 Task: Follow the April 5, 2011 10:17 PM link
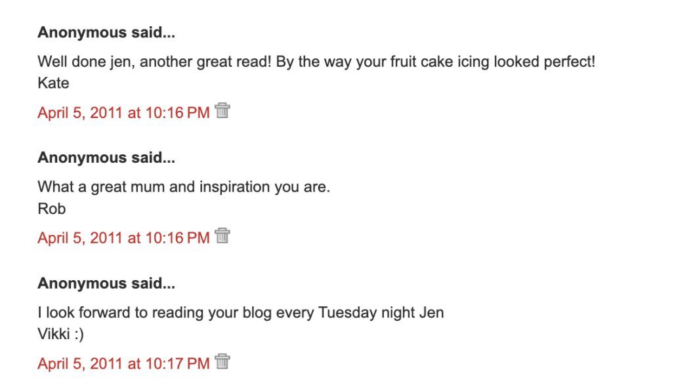point(123,363)
